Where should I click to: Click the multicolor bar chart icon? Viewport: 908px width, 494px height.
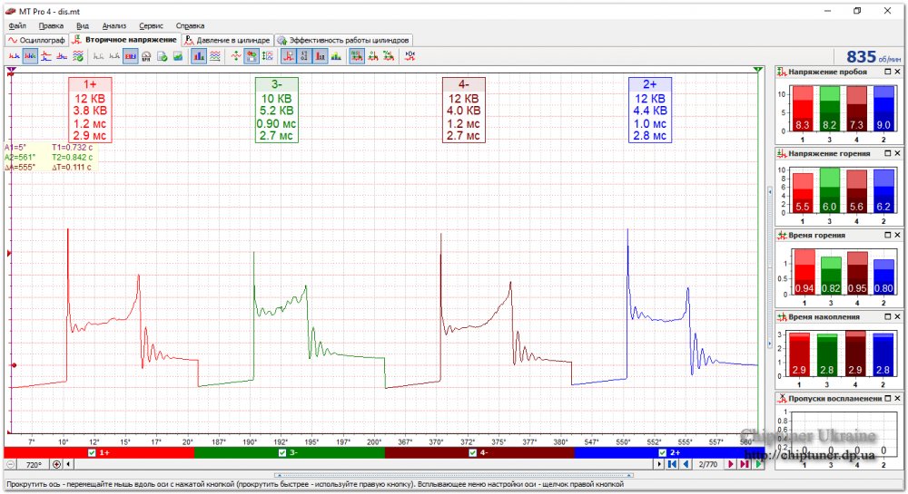coord(336,56)
